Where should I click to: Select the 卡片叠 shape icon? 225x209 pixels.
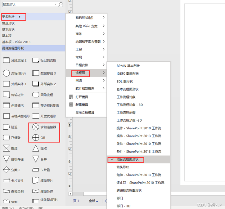[x=36, y=170]
